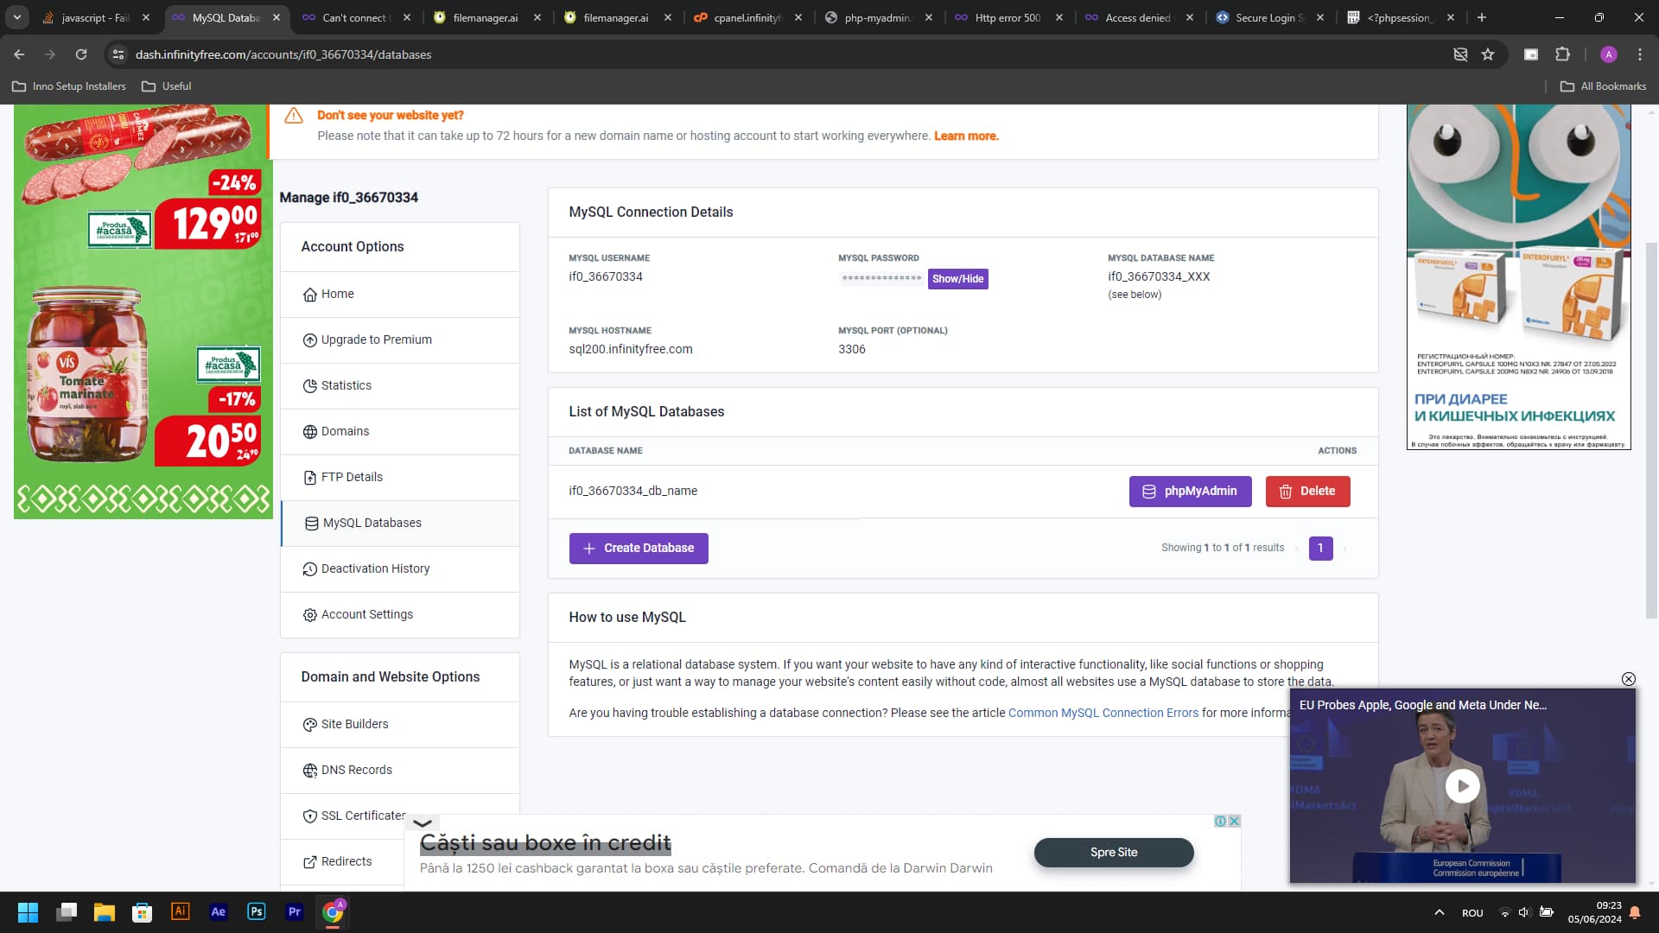Close bottom ad with X icon

pyautogui.click(x=1235, y=821)
